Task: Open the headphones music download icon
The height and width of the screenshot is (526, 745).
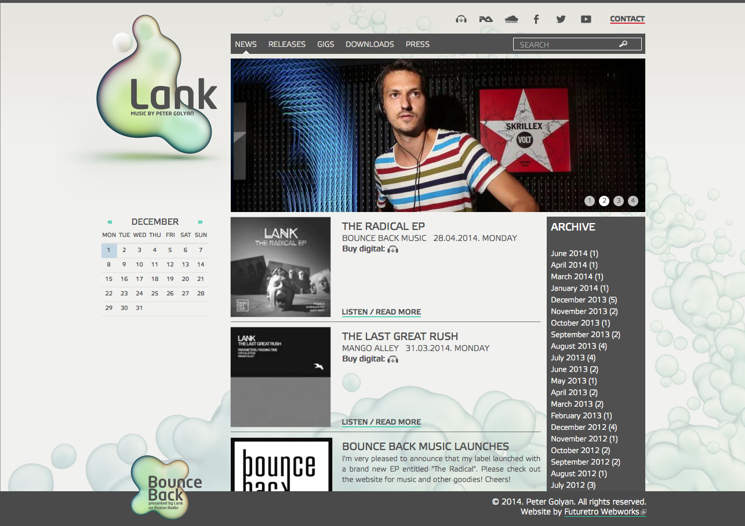Action: [461, 19]
